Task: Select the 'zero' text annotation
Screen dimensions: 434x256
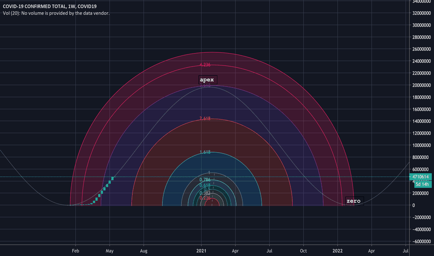Action: (354, 201)
